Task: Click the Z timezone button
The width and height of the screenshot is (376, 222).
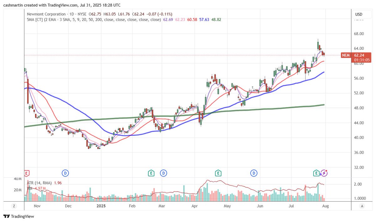Action: tap(14, 206)
